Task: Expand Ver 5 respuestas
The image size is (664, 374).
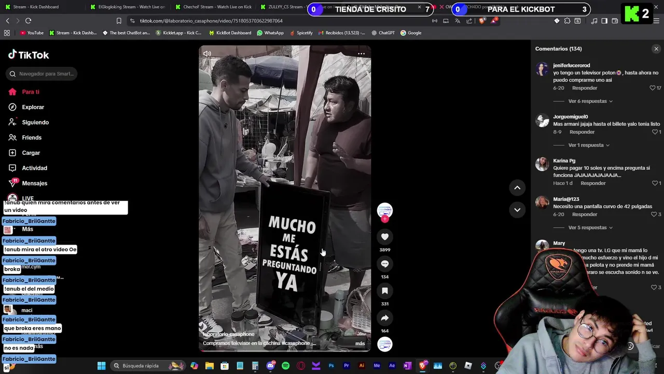Action: 590,228
